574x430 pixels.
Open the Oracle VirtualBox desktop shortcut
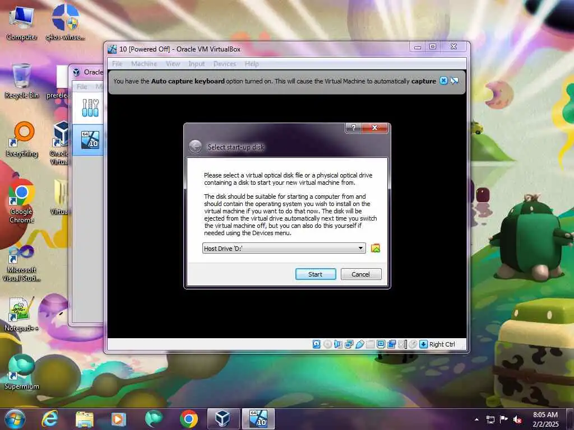click(60, 143)
